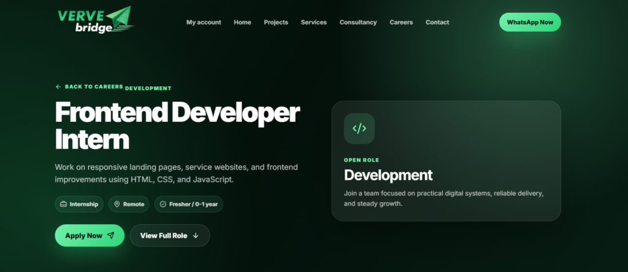Click the checkmark circle icon beside Fresher
The width and height of the screenshot is (628, 272).
click(x=163, y=204)
